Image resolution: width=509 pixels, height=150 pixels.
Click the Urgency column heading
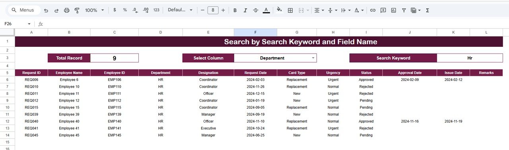(333, 73)
